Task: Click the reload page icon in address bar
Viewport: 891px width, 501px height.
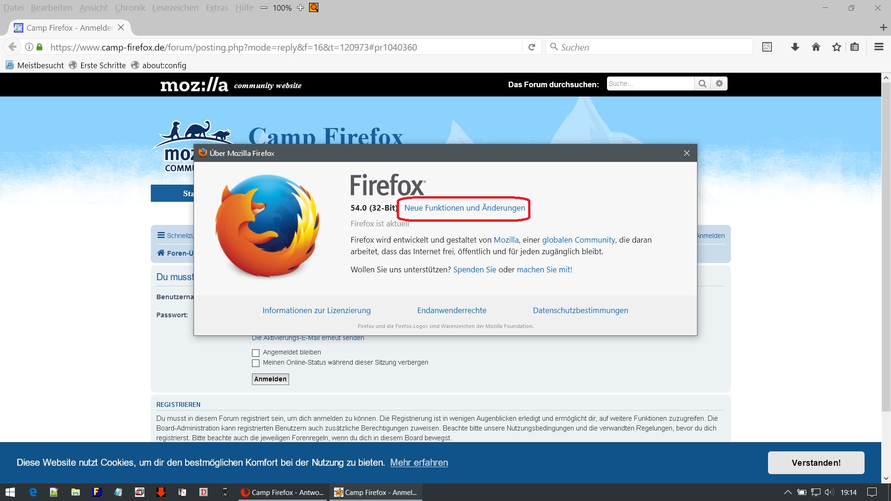Action: [532, 47]
